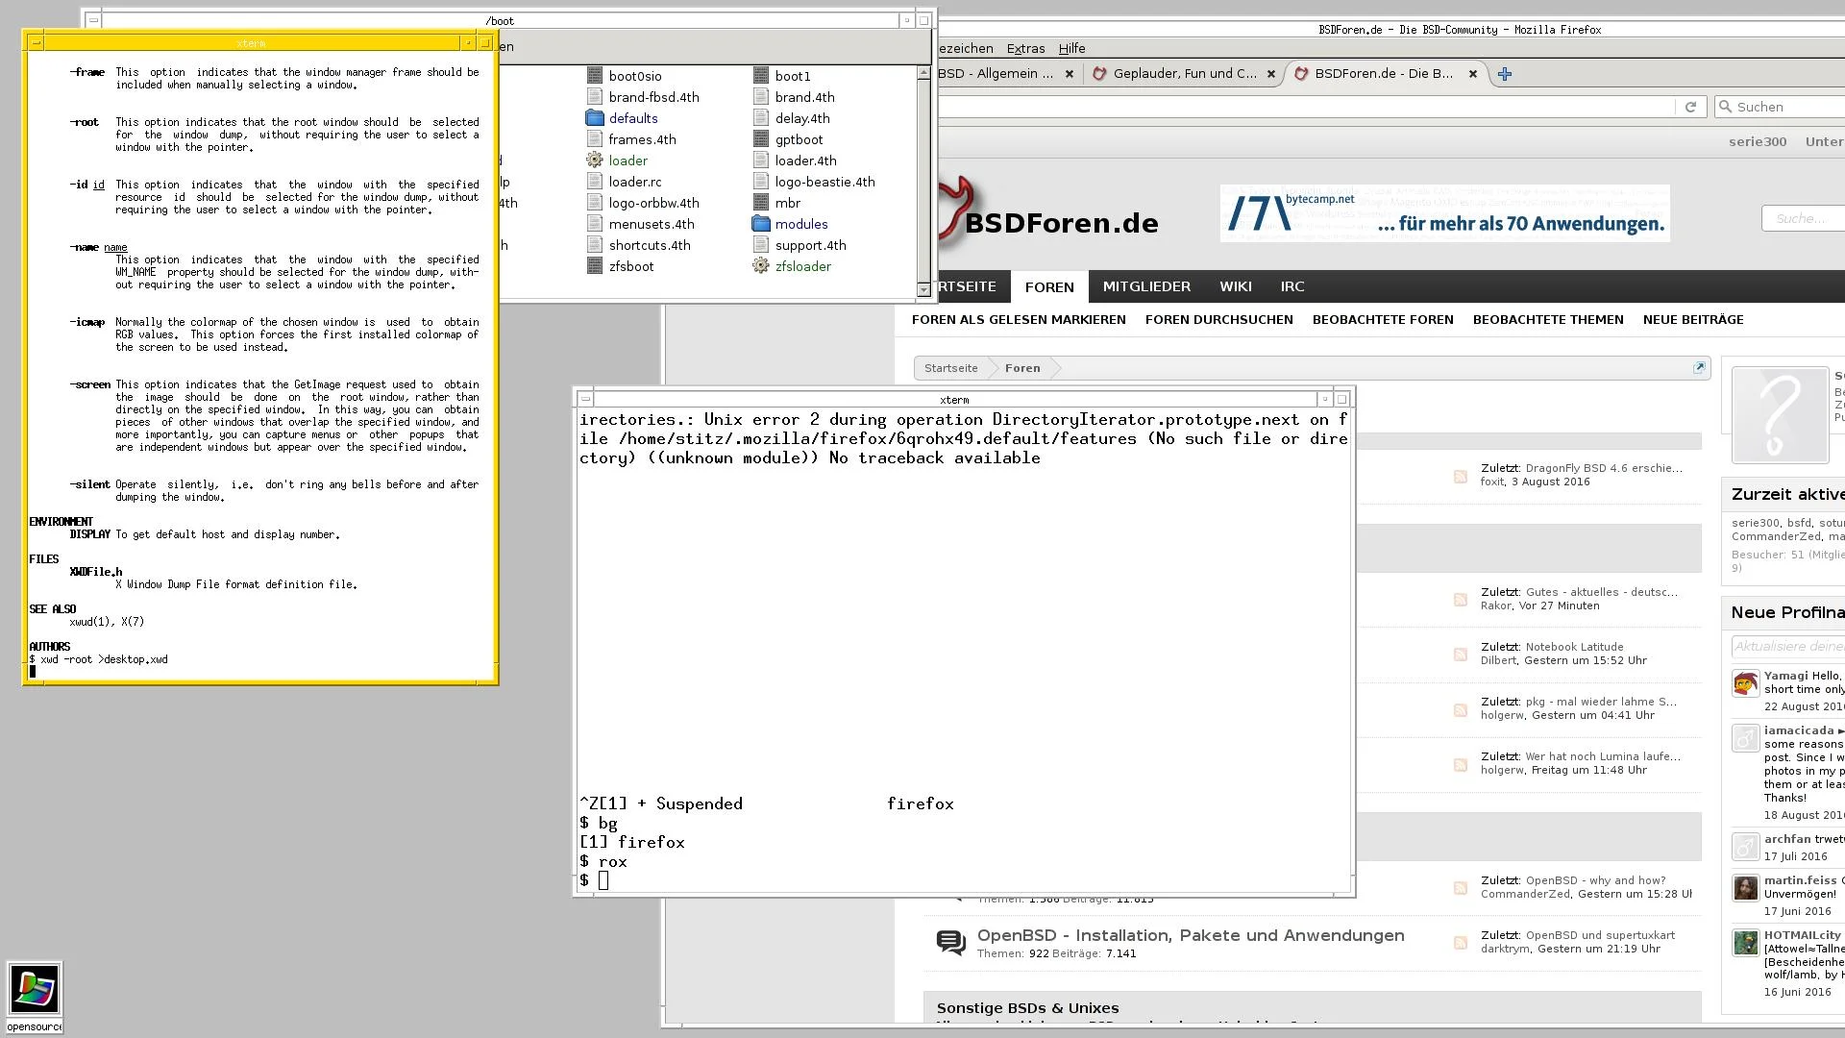Open a new Firefox tab with plus

(x=1505, y=74)
